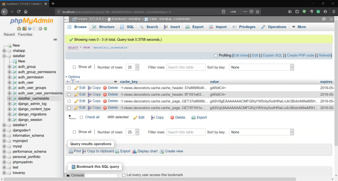Click the red delete icon for cache_page..GET.57e8699b row
The width and height of the screenshot is (338, 181).
105,101
